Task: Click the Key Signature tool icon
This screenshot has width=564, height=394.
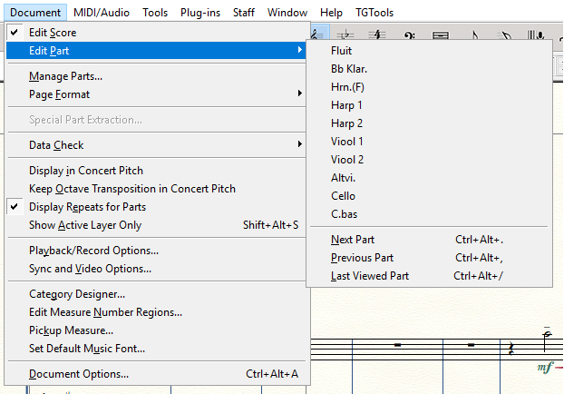Action: [346, 34]
